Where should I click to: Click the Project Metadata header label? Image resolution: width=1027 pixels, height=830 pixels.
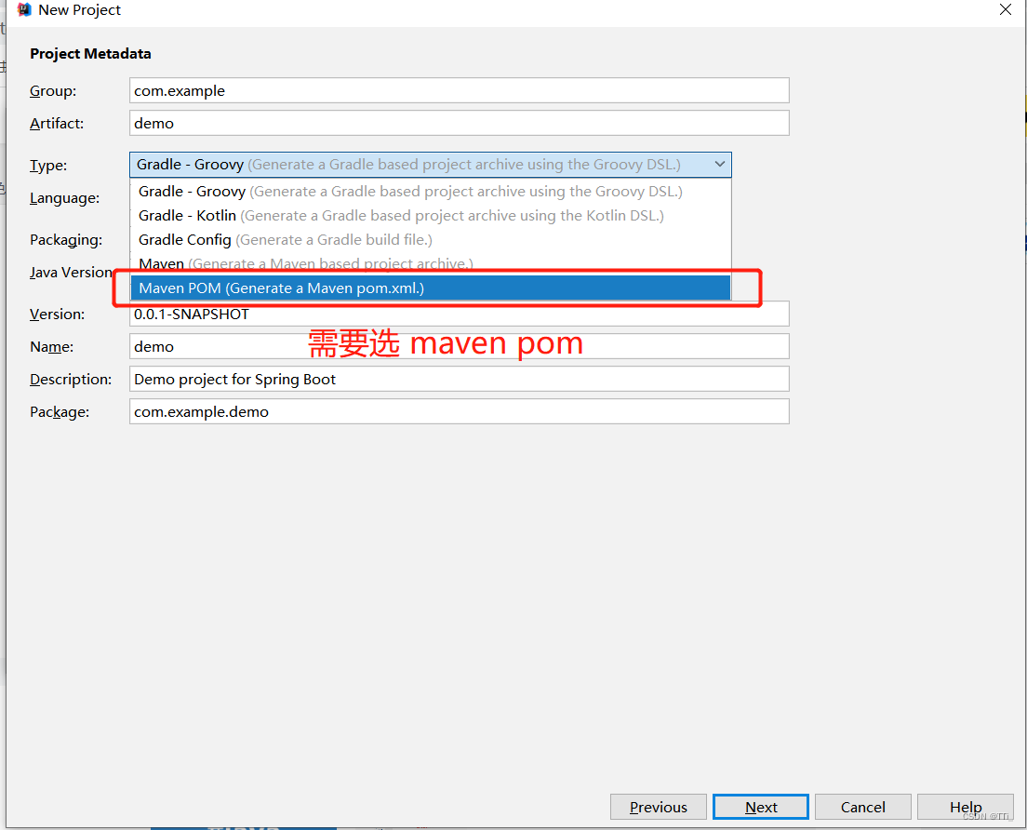(x=90, y=53)
